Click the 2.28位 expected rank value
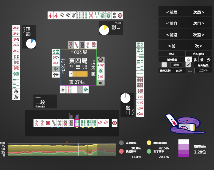 [200, 152]
